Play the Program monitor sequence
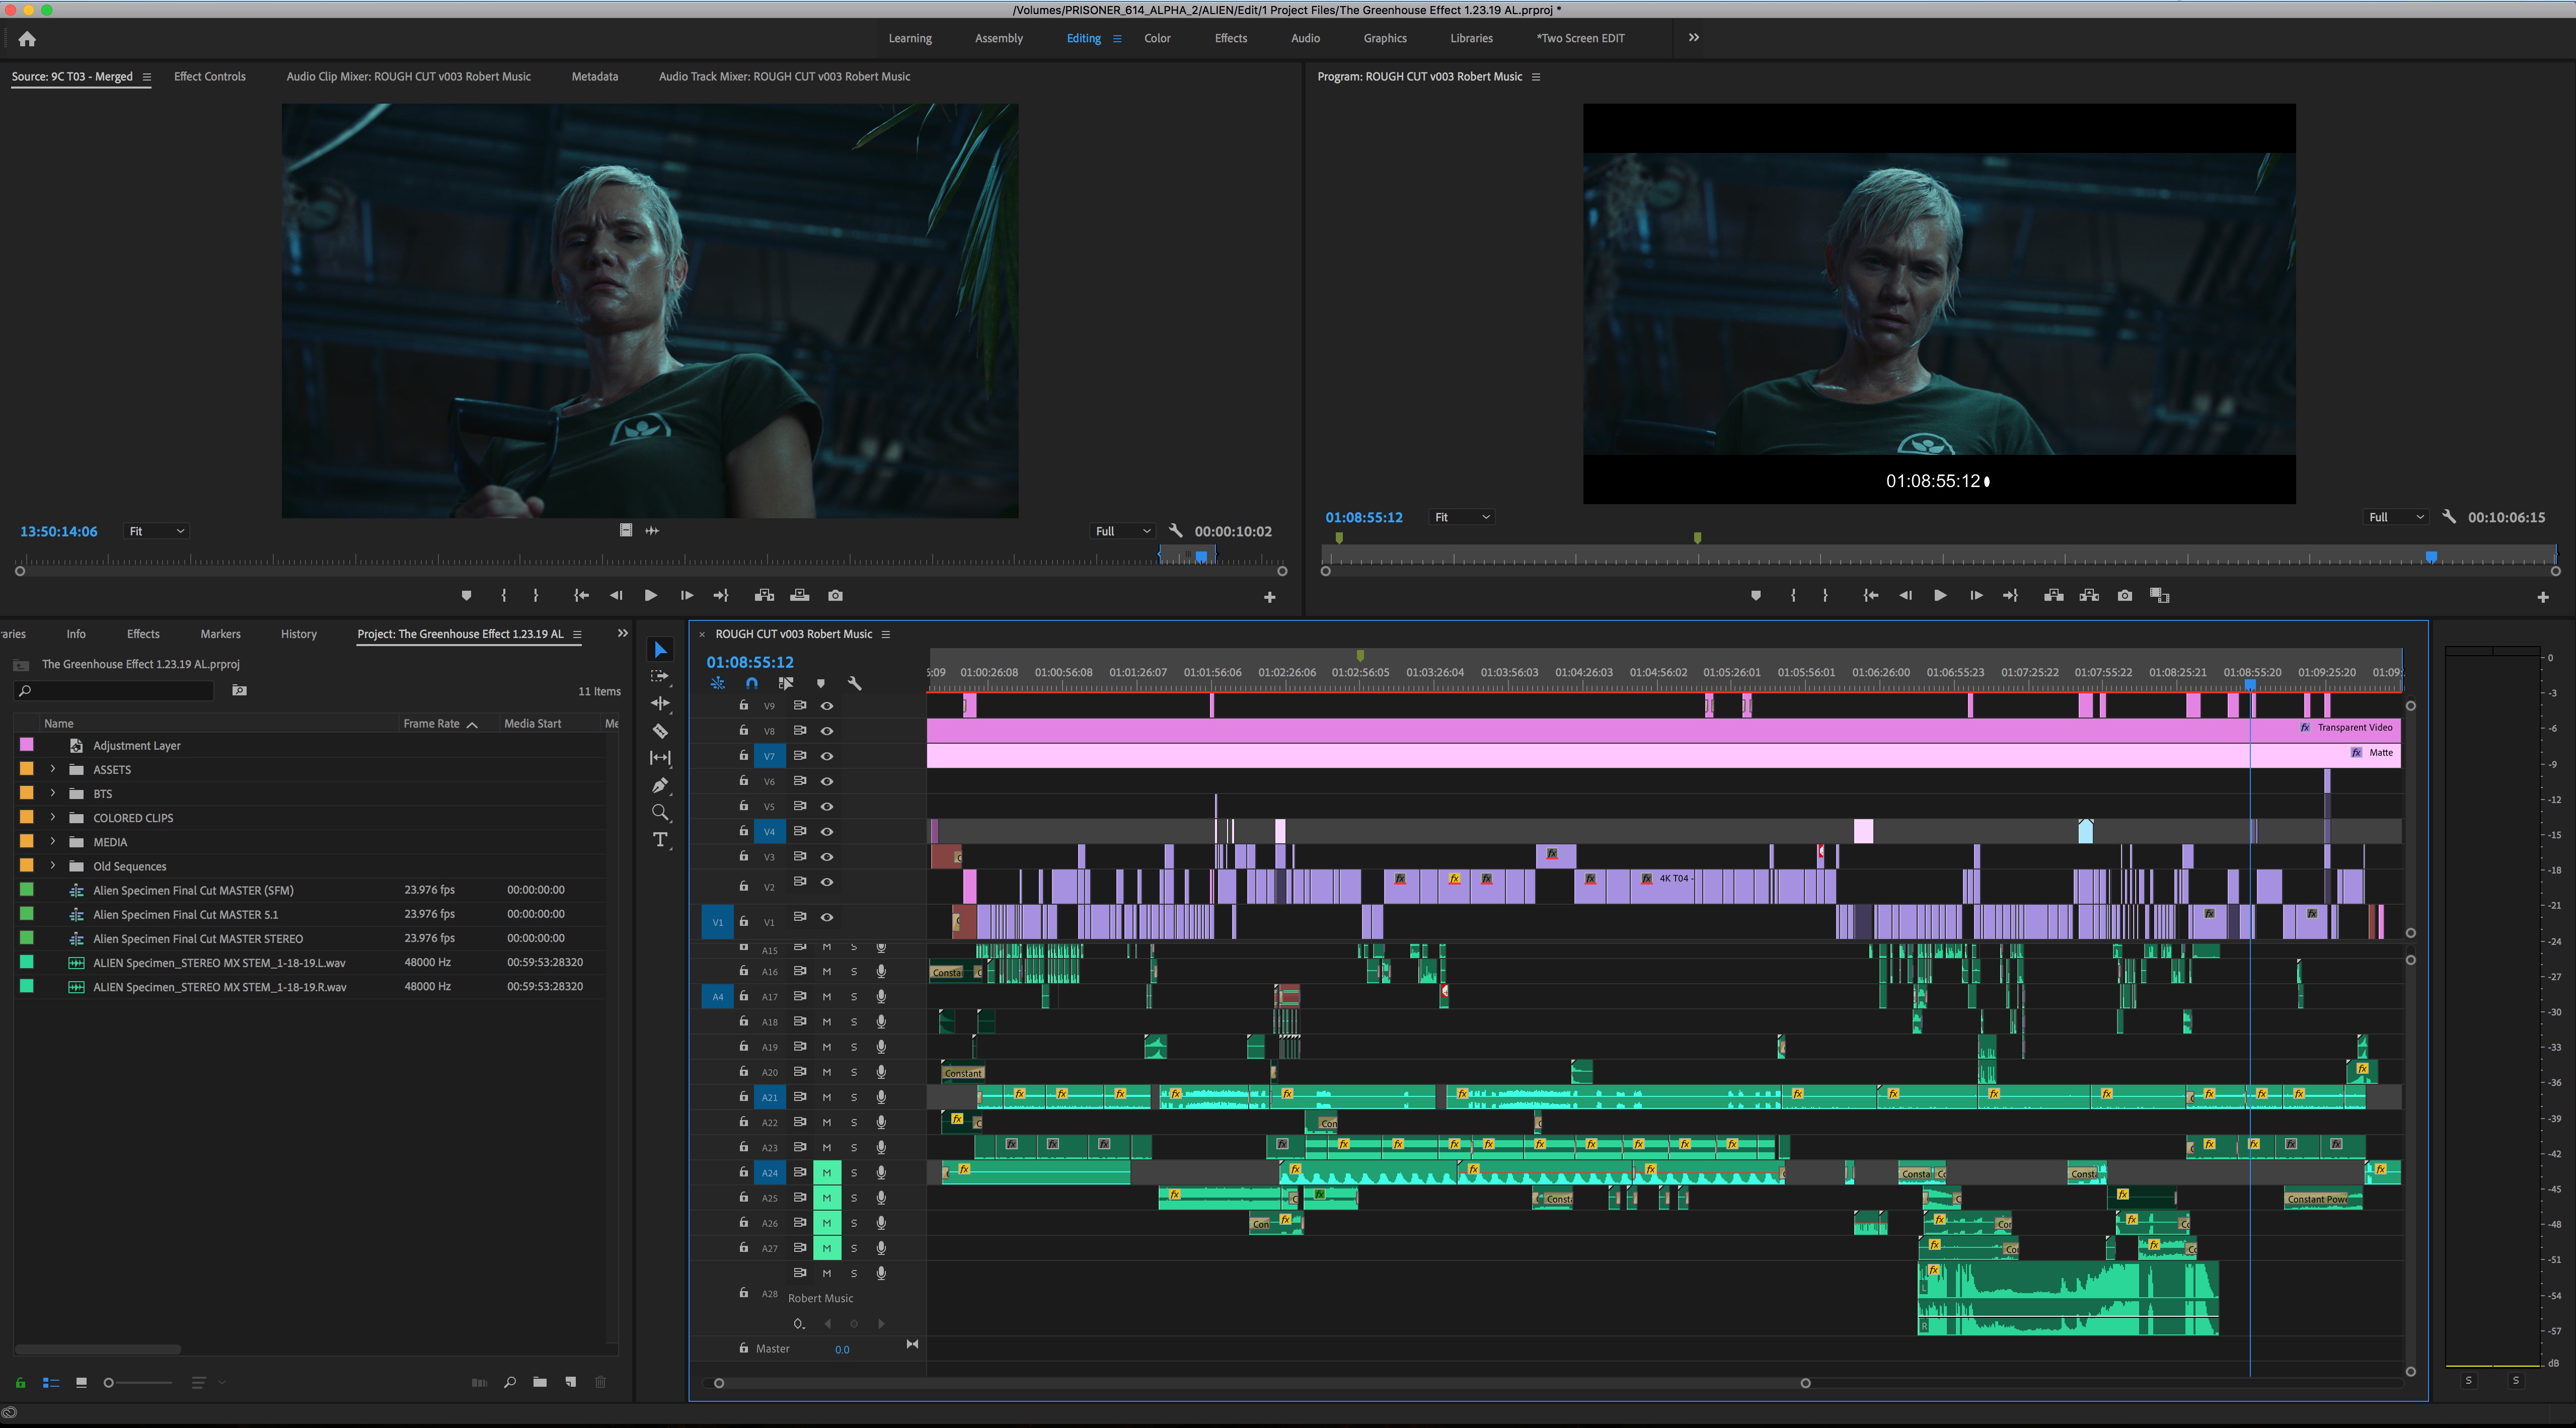The image size is (2576, 1428). (1940, 596)
